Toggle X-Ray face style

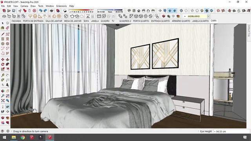pyautogui.click(x=181, y=11)
